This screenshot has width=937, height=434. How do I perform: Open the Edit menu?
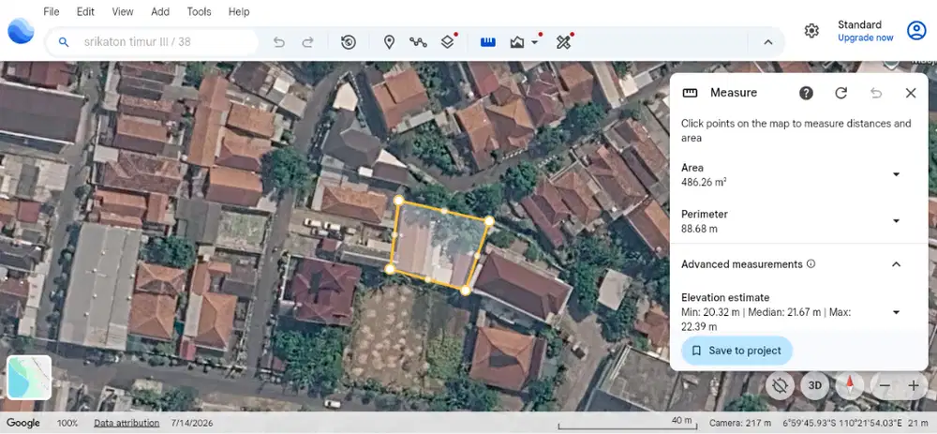[x=85, y=12]
